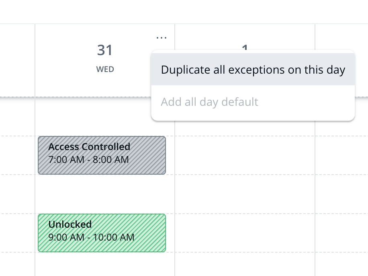Click the Unlocked title text
368x276 pixels.
point(70,224)
